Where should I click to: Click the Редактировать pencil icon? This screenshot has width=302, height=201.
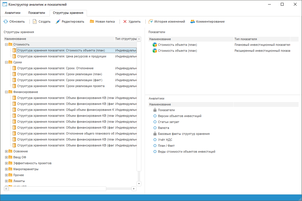pyautogui.click(x=58, y=21)
